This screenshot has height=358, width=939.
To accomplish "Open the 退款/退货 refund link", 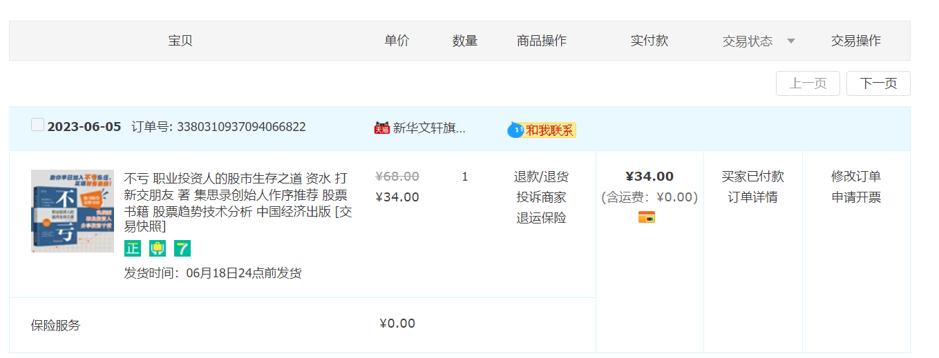I will pos(541,177).
